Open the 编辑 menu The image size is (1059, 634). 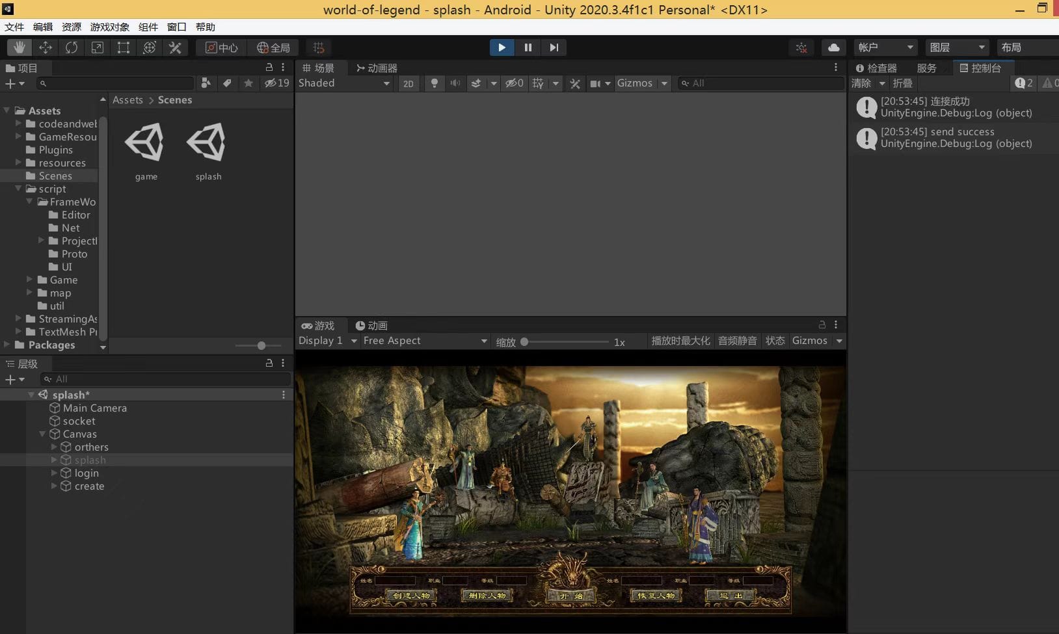pyautogui.click(x=43, y=27)
